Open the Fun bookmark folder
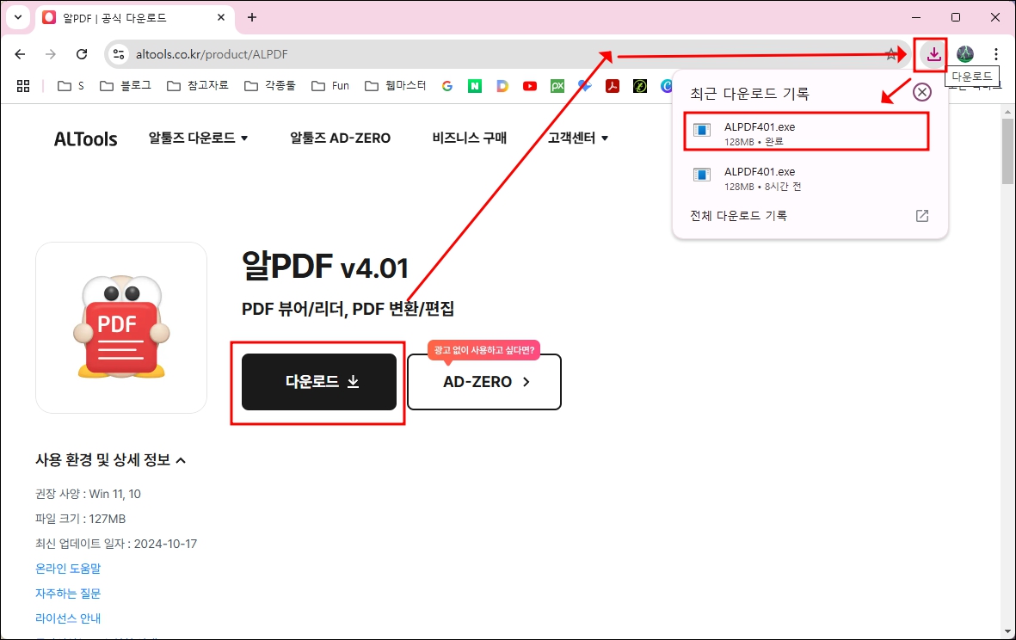Screen dimensions: 1016x640 [x=330, y=85]
